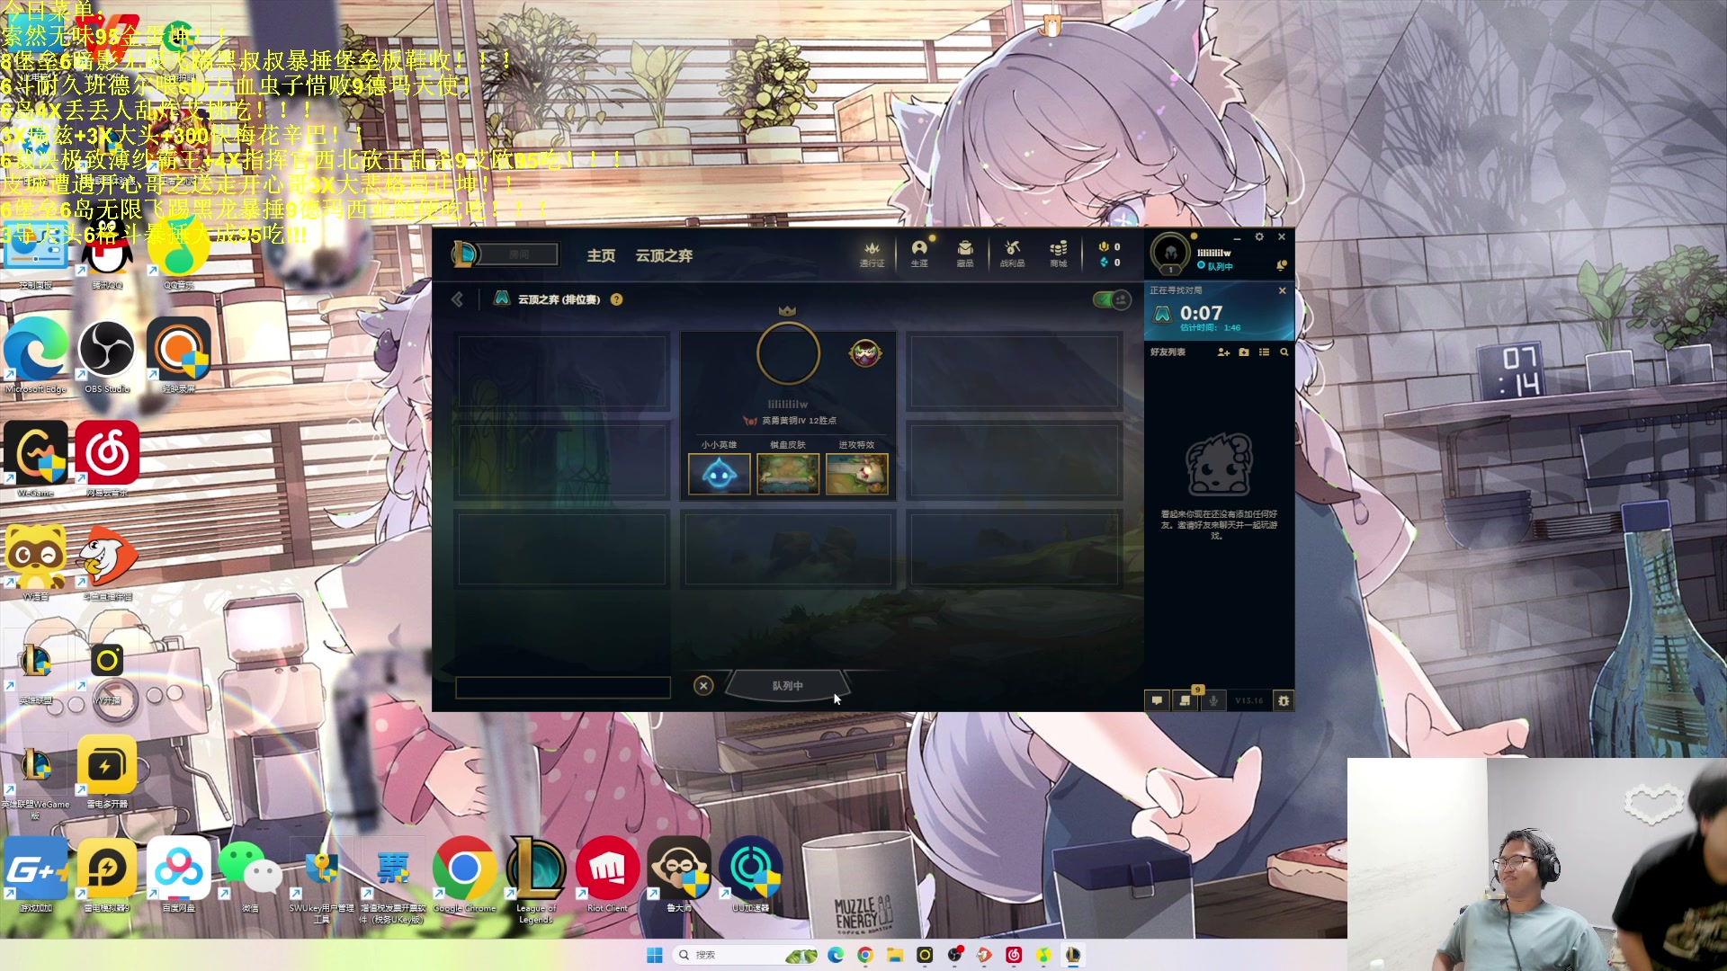
Task: Click the League logo 房间 lobby button
Action: 506,254
